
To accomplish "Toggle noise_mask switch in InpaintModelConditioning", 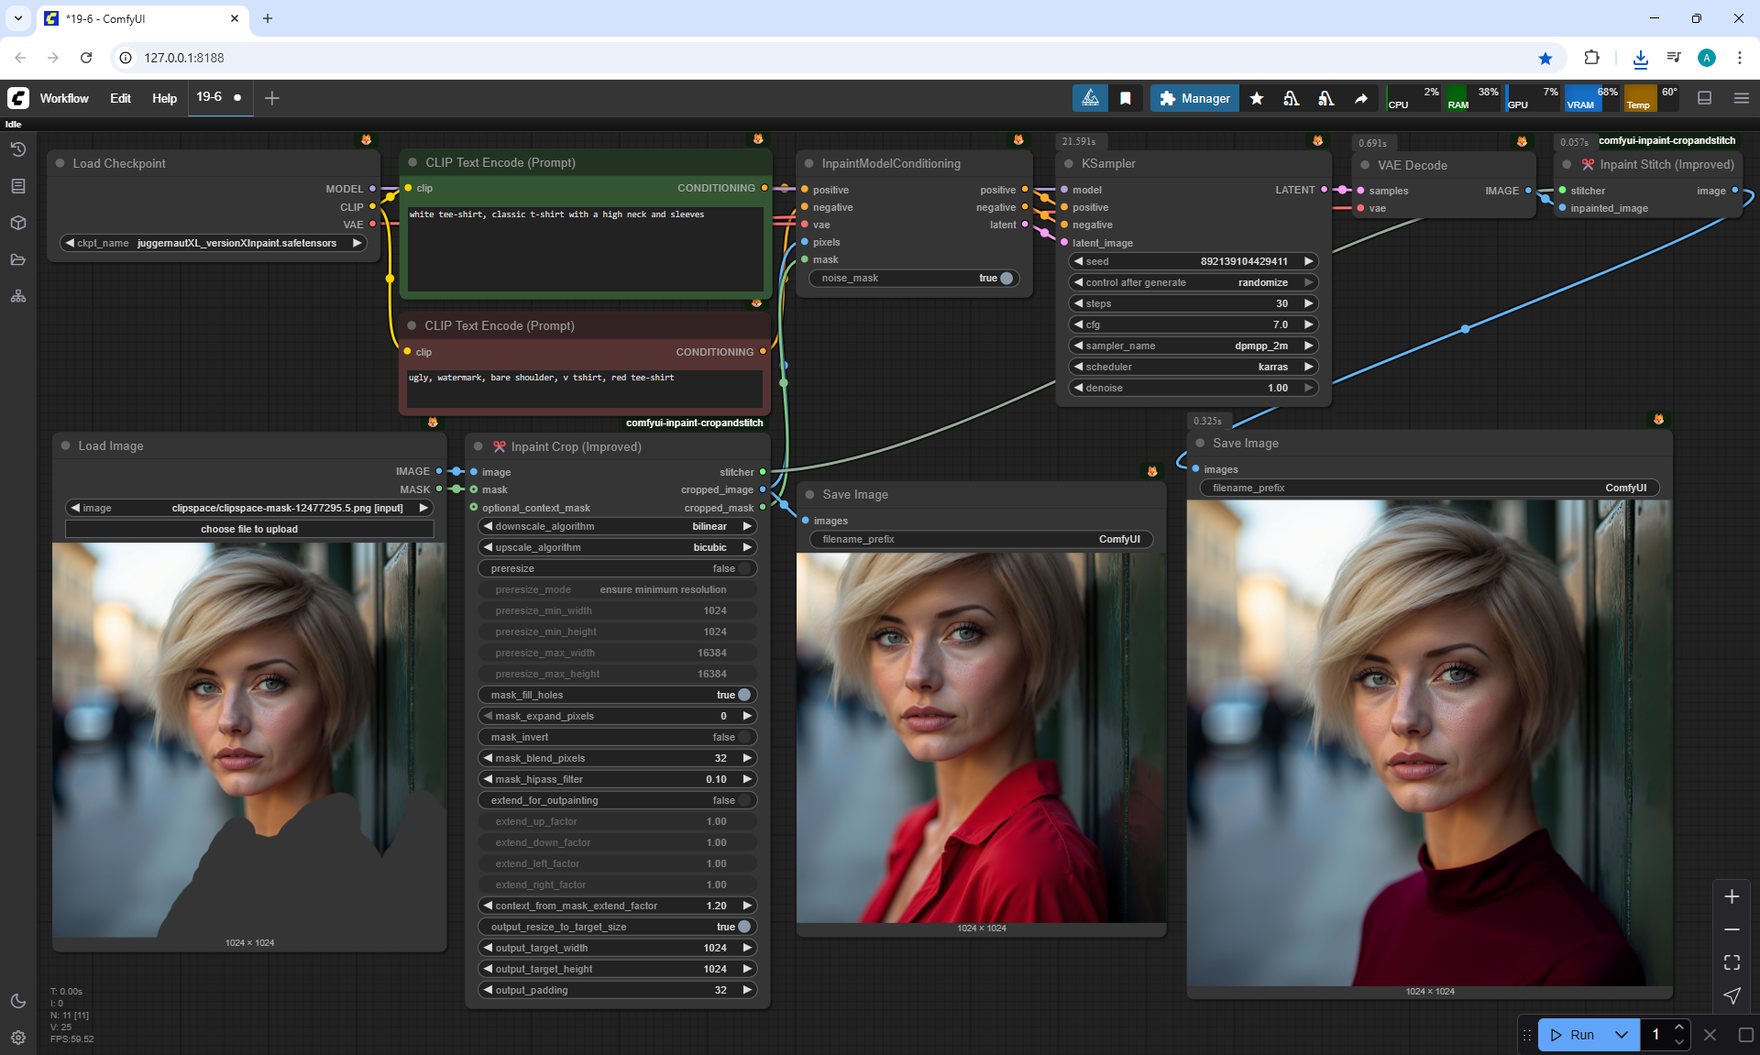I will (1006, 278).
